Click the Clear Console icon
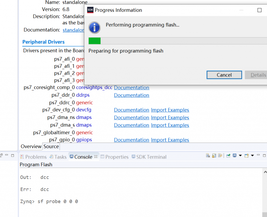The height and width of the screenshot is (217, 267). click(208, 156)
